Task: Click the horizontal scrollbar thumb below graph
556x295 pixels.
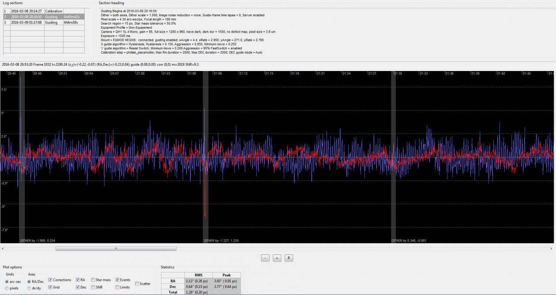Action: (116, 249)
